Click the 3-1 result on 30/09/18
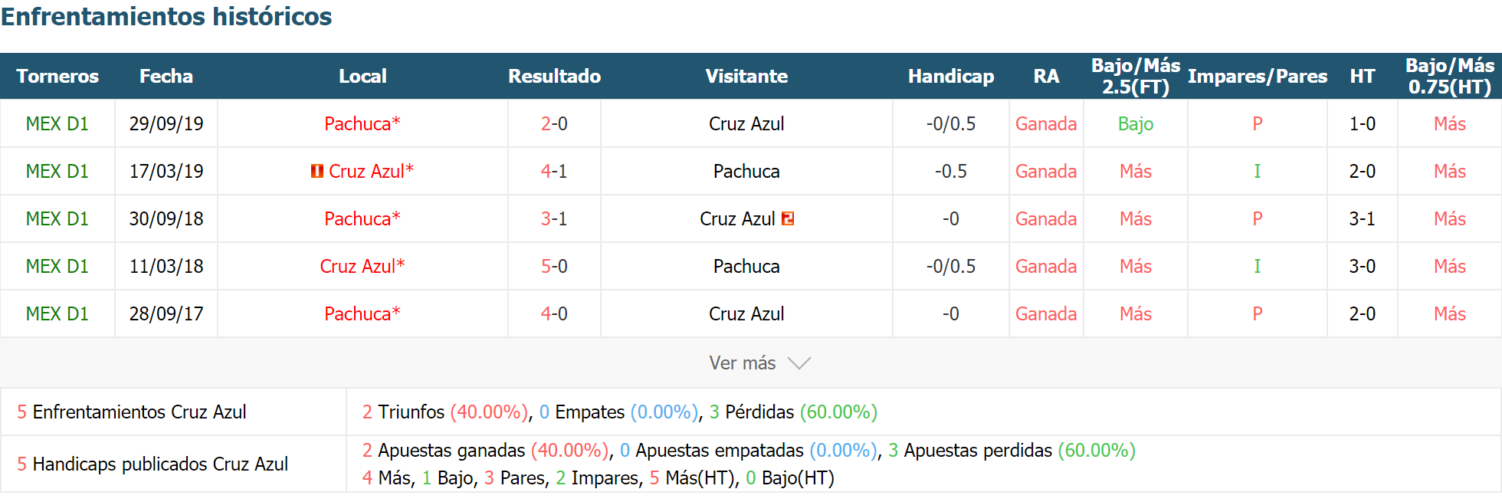Image resolution: width=1502 pixels, height=502 pixels. point(554,218)
